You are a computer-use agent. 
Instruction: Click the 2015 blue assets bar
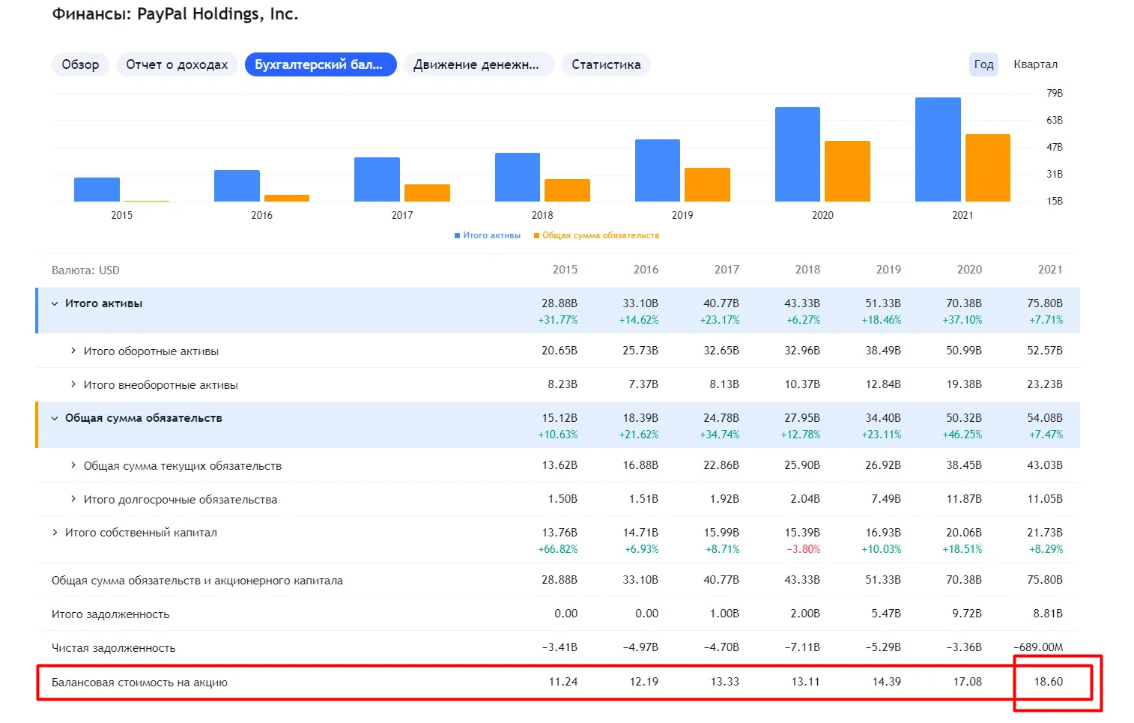(x=97, y=190)
